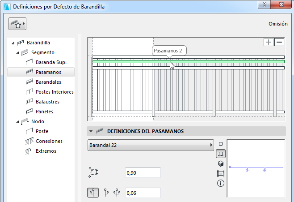The image size is (294, 202).
Task: Collapse Definiciones del Pasamanos panel
Action: pos(91,131)
